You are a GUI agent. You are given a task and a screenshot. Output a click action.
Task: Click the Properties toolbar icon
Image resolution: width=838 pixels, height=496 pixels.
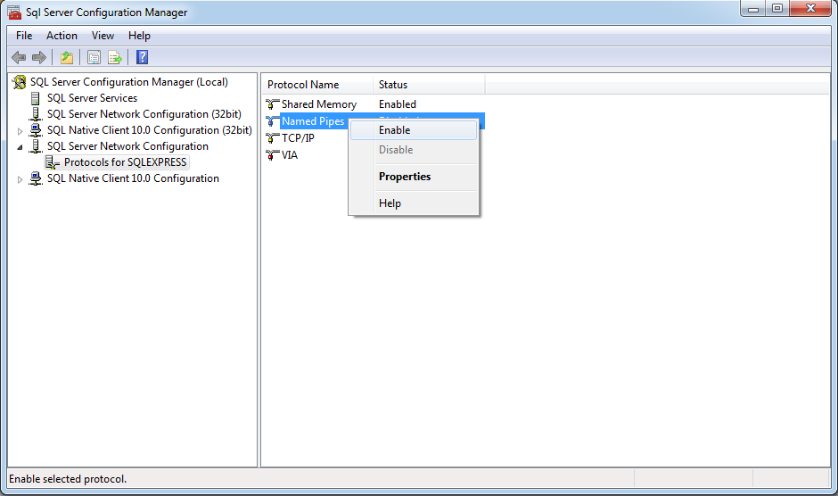click(x=94, y=57)
